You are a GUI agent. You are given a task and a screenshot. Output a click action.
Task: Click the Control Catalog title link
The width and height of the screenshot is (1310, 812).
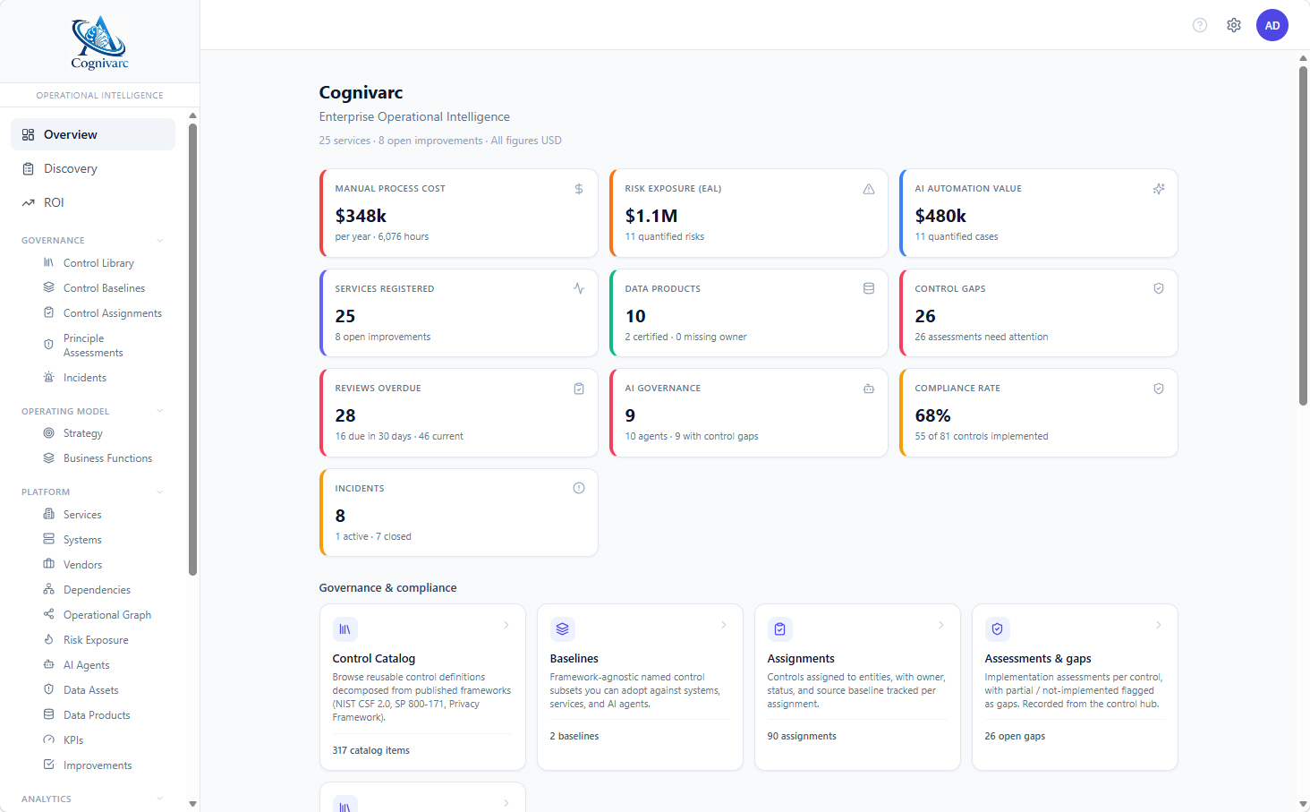[x=374, y=658]
